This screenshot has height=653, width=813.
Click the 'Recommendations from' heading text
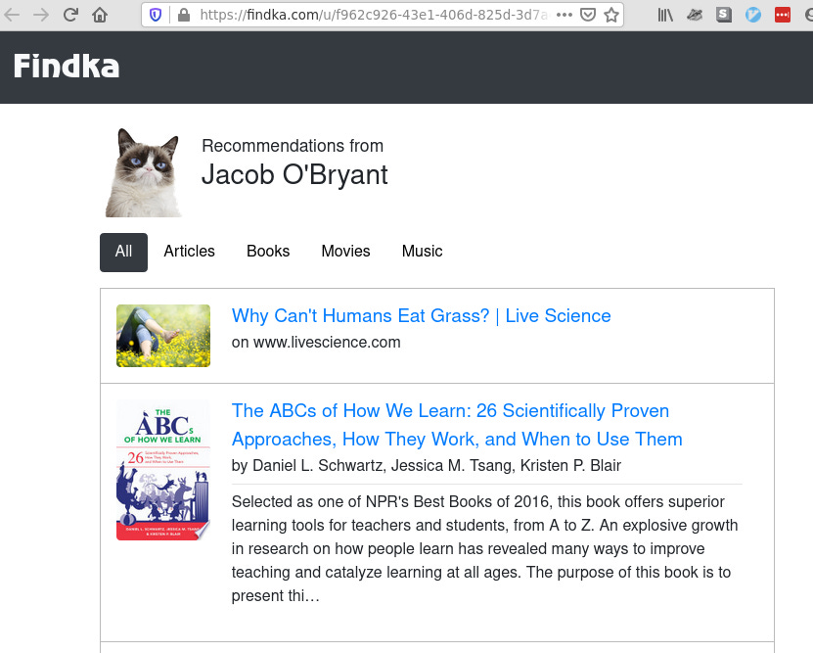(x=293, y=146)
